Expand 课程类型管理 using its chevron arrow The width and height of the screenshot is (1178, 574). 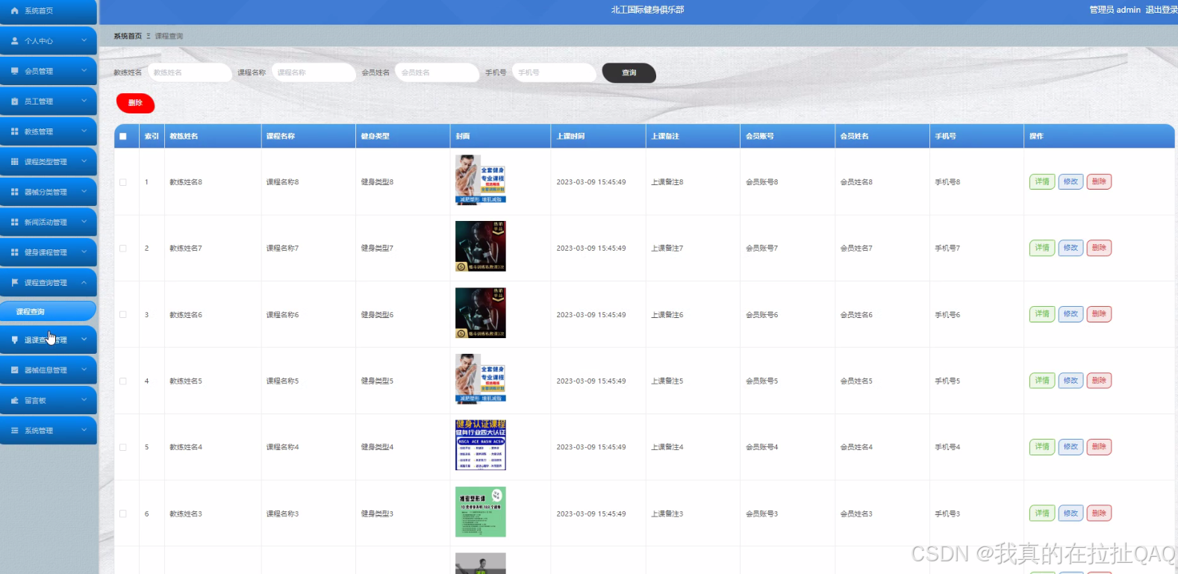click(84, 161)
